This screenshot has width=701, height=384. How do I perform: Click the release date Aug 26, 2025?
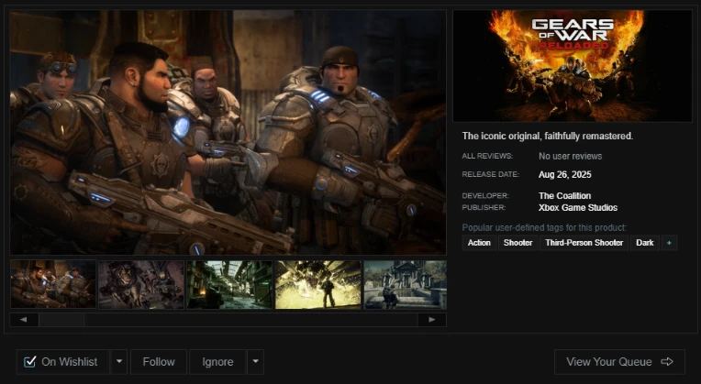click(564, 174)
